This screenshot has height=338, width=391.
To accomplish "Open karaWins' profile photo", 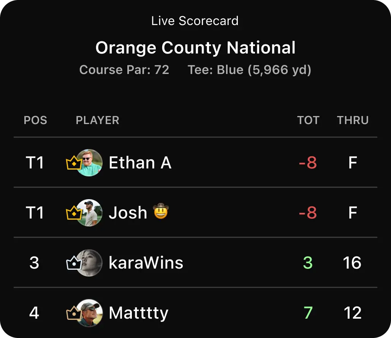I will coord(89,263).
